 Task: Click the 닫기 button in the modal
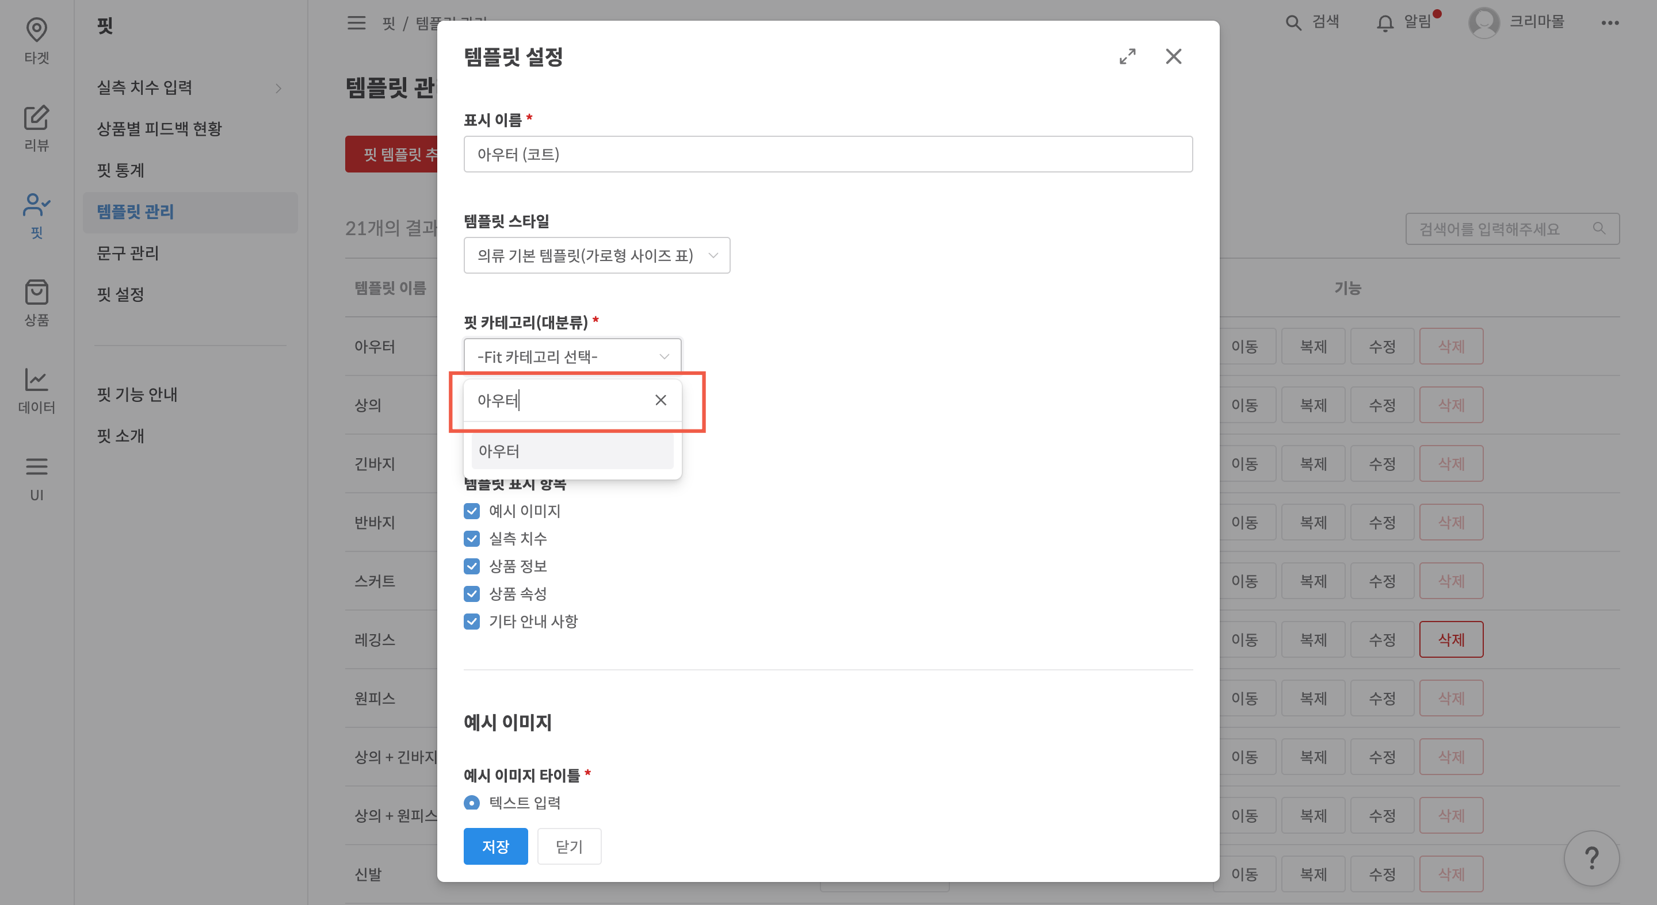pos(568,846)
